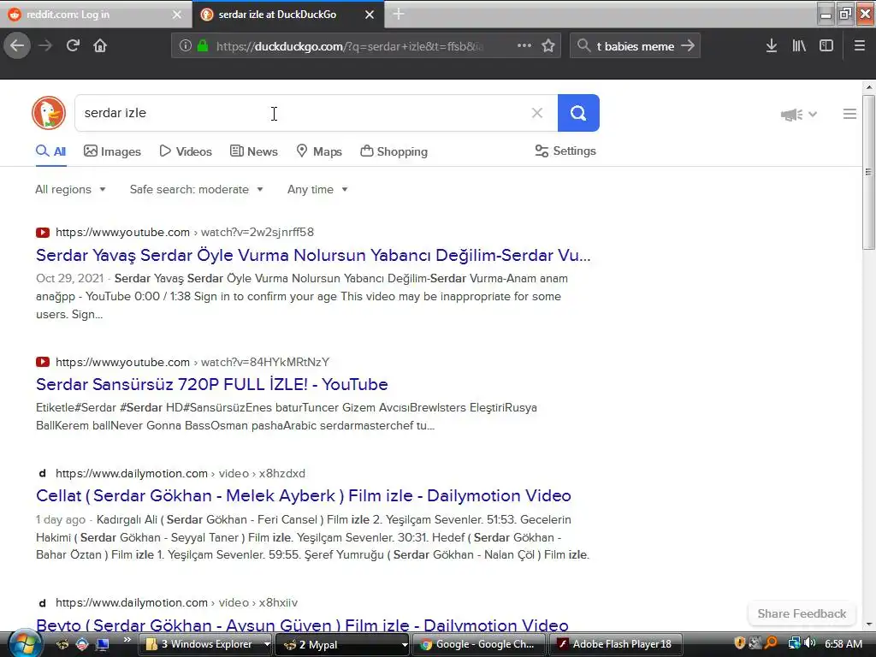The height and width of the screenshot is (657, 876).
Task: Click the security shield tray icon
Action: point(740,643)
